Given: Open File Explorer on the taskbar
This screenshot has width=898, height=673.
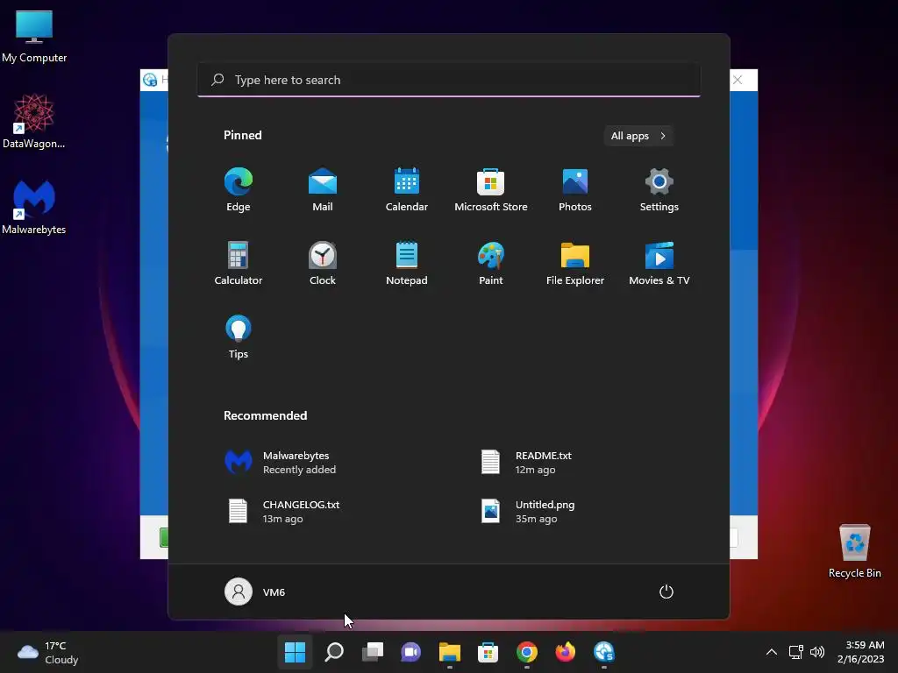Looking at the screenshot, I should (x=450, y=652).
